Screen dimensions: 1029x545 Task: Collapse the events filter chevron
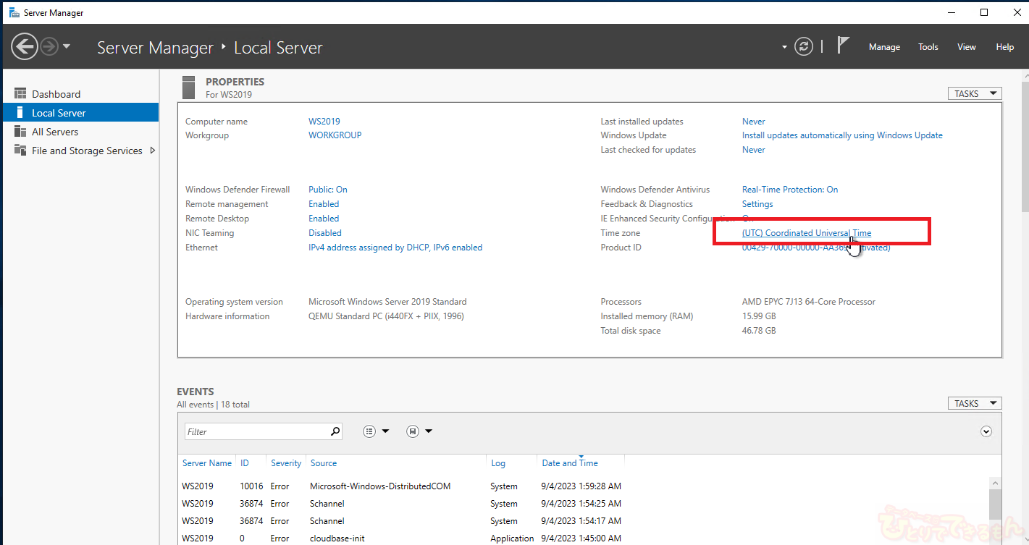[986, 431]
